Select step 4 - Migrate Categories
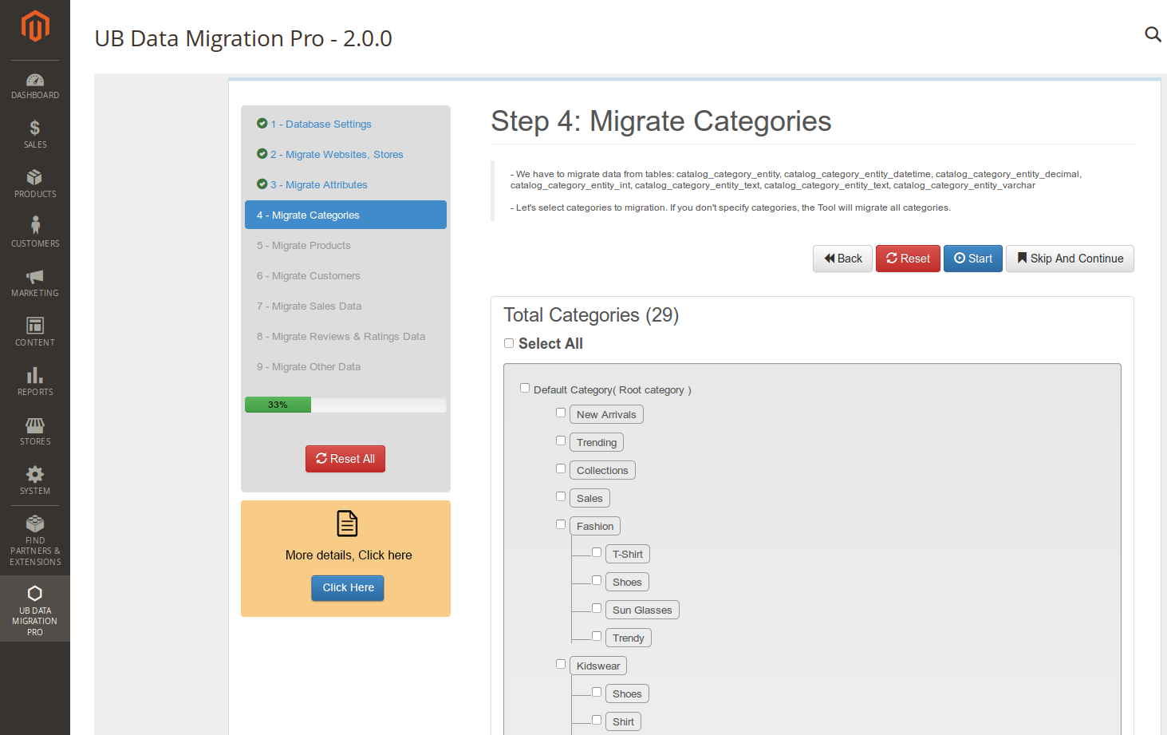 point(345,215)
